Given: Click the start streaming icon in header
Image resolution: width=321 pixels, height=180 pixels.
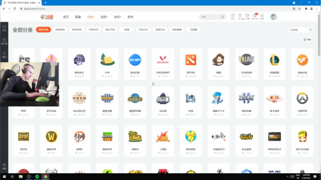Looking at the screenshot, I should point(247,16).
